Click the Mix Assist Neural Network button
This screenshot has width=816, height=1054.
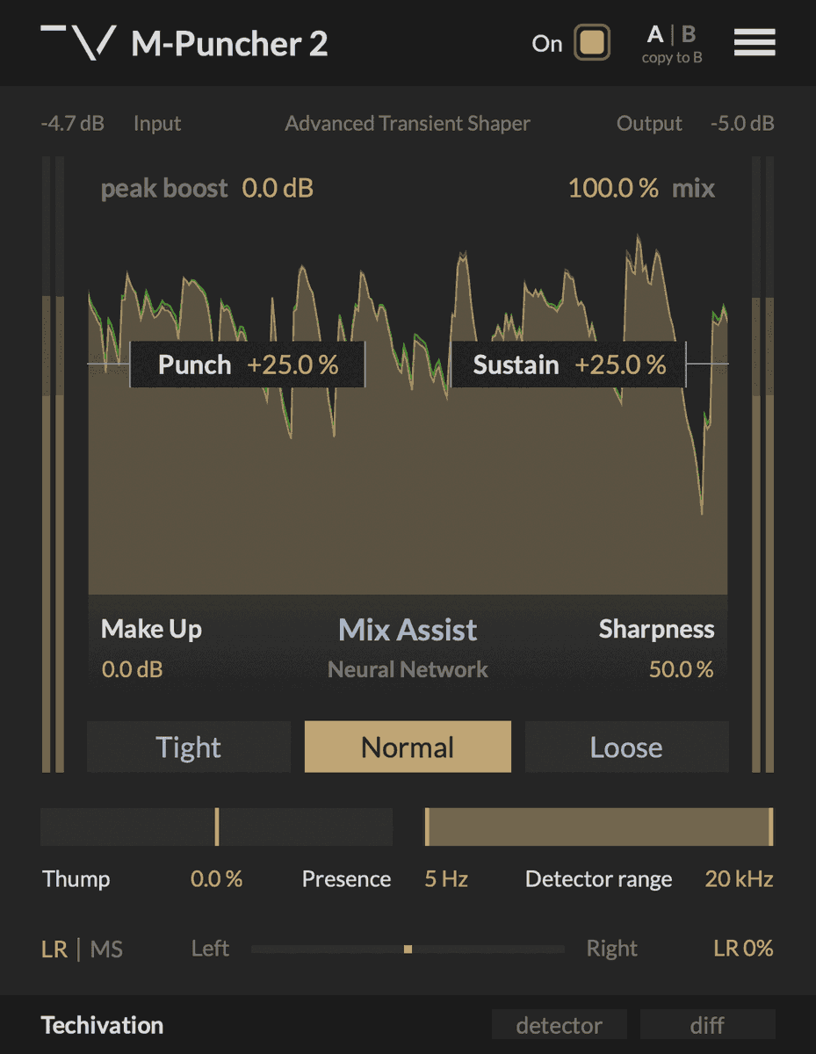pos(408,648)
